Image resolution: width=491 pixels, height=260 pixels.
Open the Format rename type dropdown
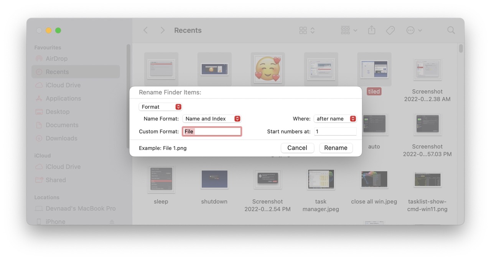[x=160, y=107]
